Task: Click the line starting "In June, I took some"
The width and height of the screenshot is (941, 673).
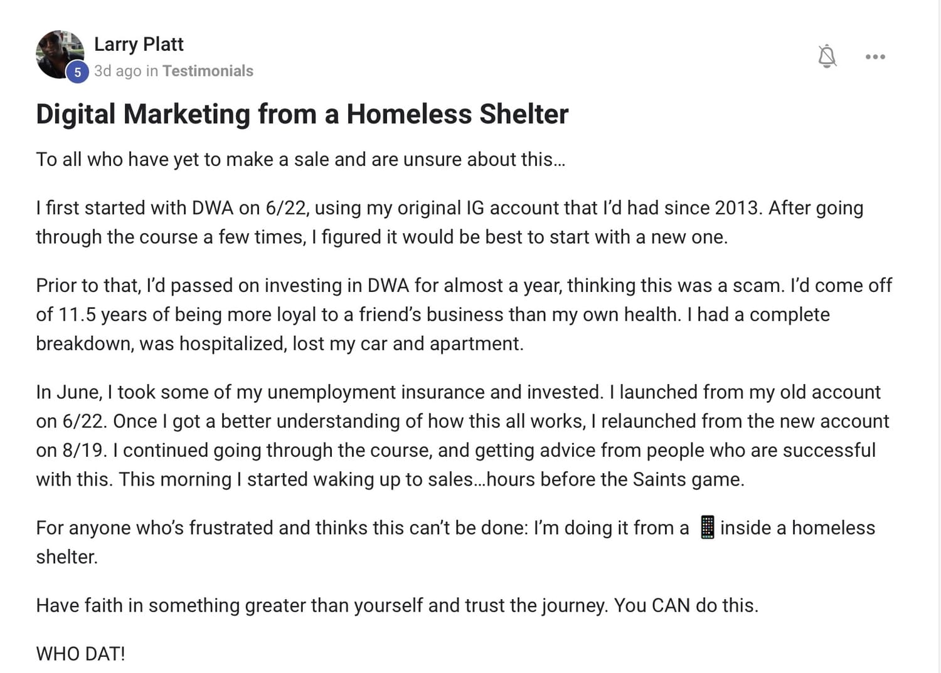Action: tap(458, 392)
